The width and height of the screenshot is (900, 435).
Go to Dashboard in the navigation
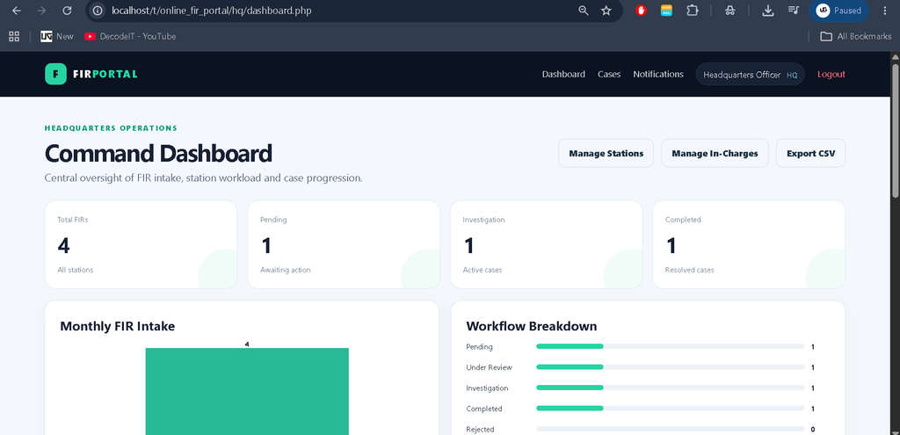[563, 74]
